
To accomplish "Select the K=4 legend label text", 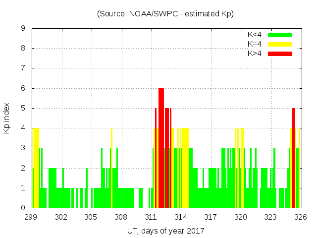I will (255, 44).
